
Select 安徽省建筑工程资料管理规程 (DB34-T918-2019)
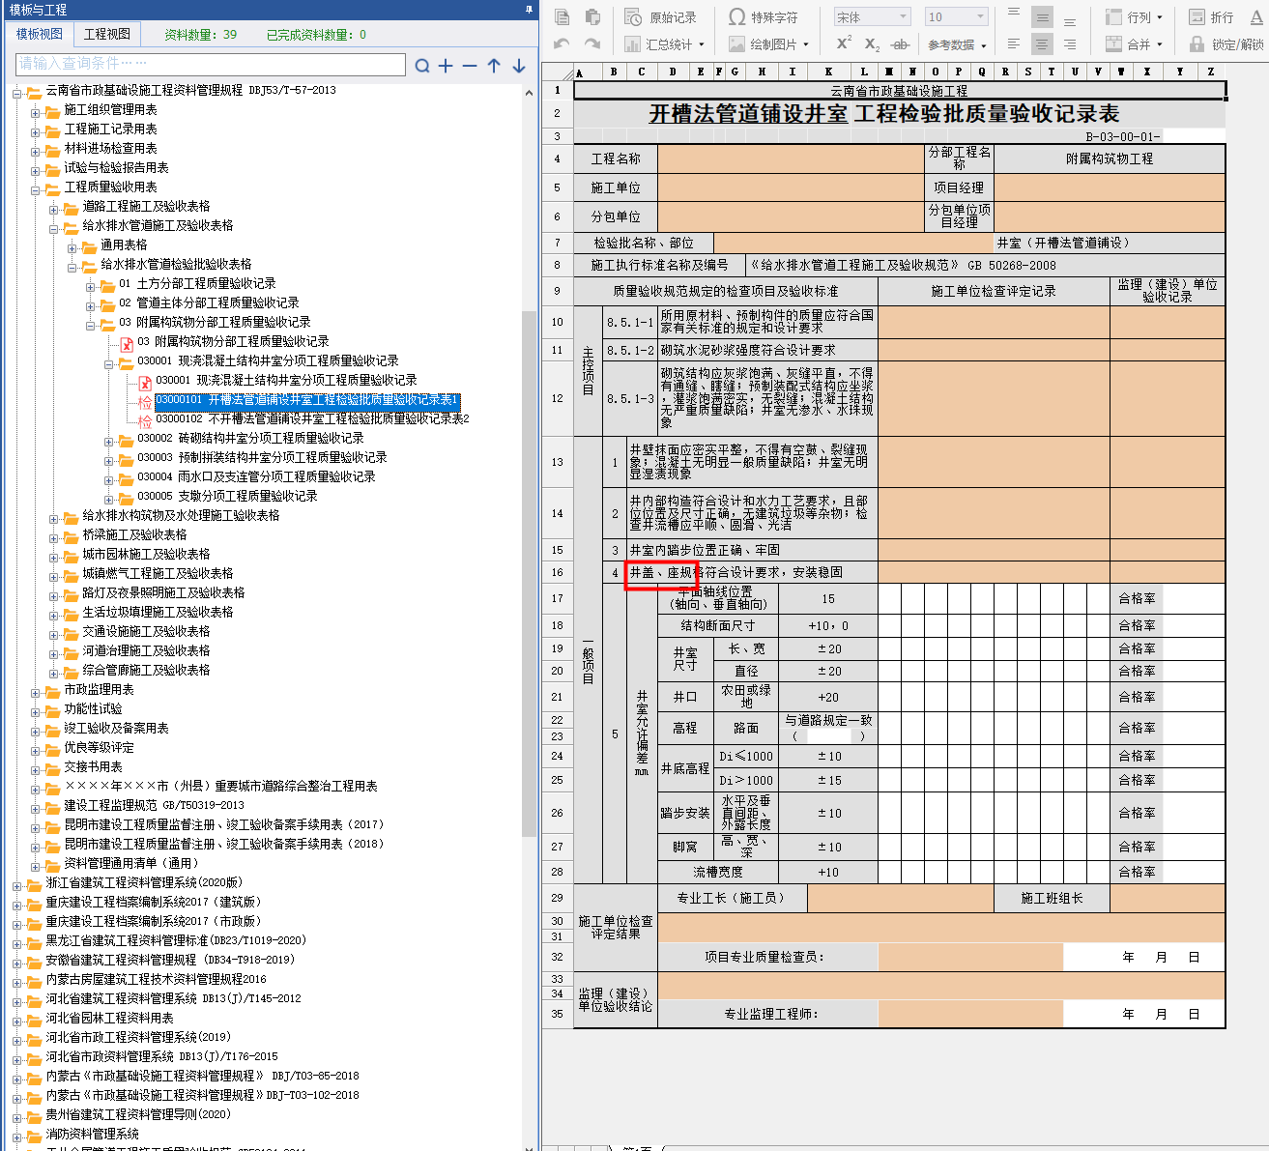coord(170,960)
